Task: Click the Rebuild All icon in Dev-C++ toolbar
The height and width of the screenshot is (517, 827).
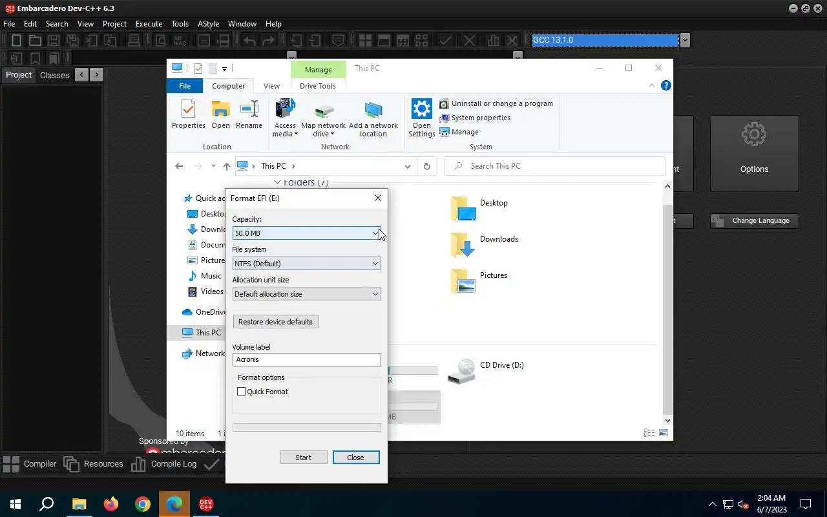Action: (421, 40)
